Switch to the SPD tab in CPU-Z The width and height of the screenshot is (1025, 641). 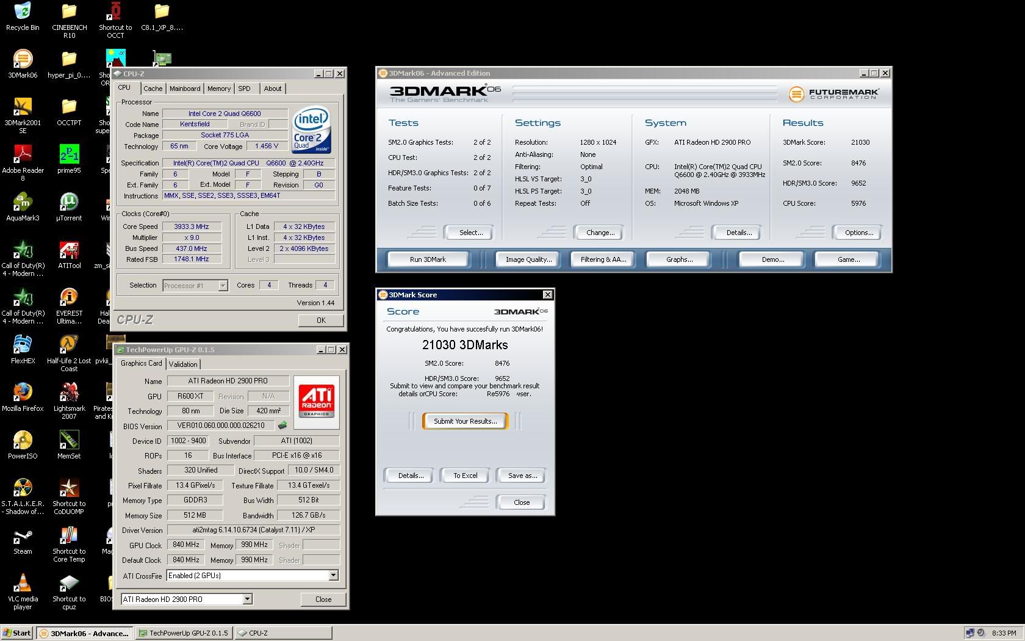click(244, 89)
